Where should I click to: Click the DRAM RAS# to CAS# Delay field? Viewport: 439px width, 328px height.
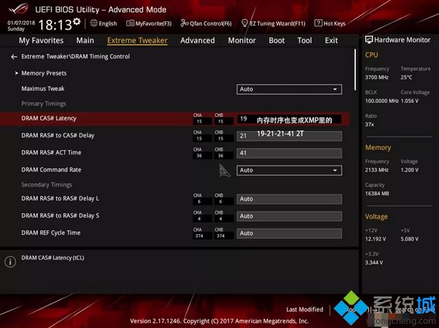click(289, 136)
